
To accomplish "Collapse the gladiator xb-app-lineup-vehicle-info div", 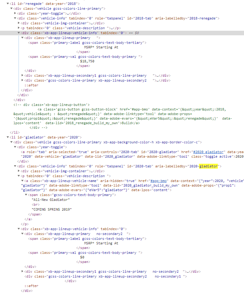I will (x=19, y=229).
